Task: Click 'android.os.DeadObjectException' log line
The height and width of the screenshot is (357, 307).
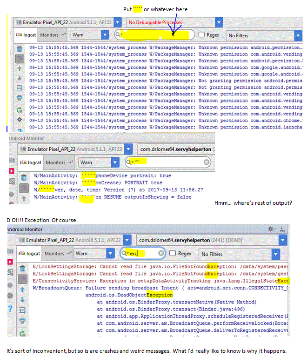Action: click(x=129, y=295)
